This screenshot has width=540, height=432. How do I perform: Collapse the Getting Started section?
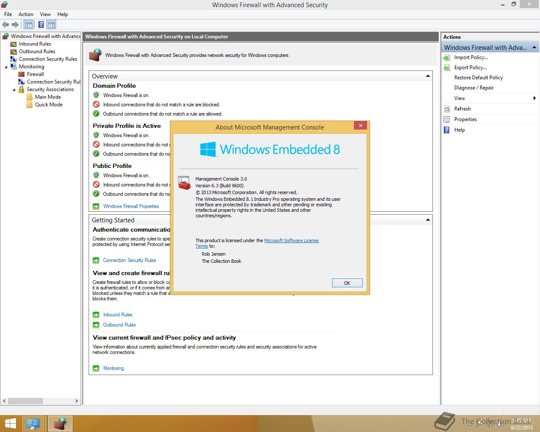pyautogui.click(x=428, y=220)
